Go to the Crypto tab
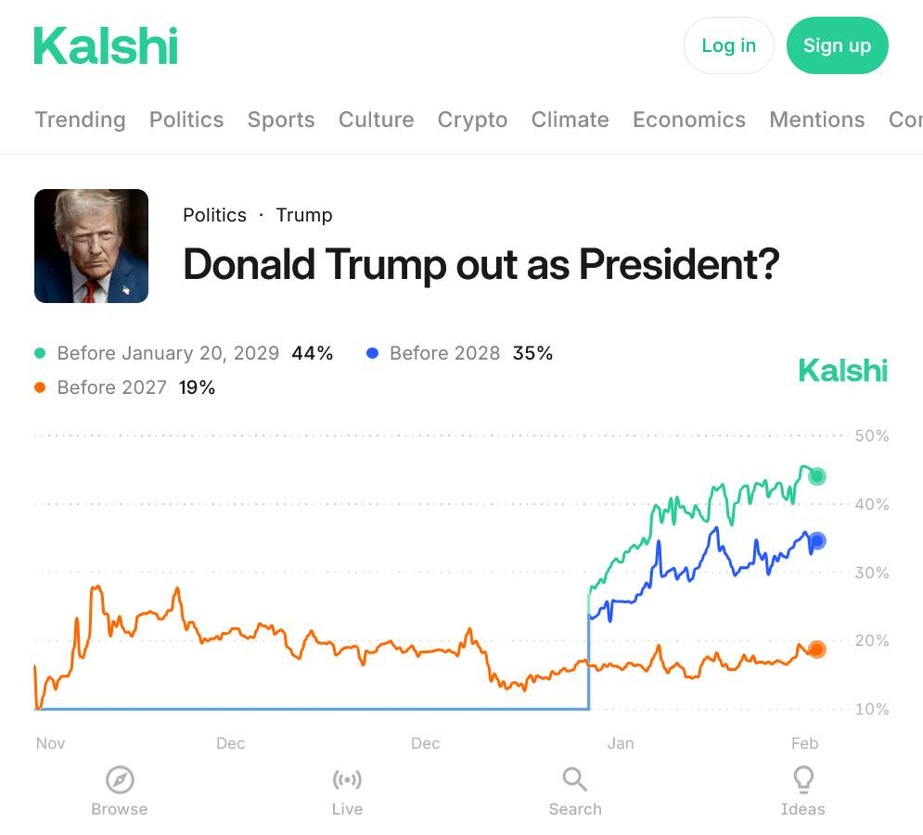Viewport: 923px width, 835px height. click(472, 120)
